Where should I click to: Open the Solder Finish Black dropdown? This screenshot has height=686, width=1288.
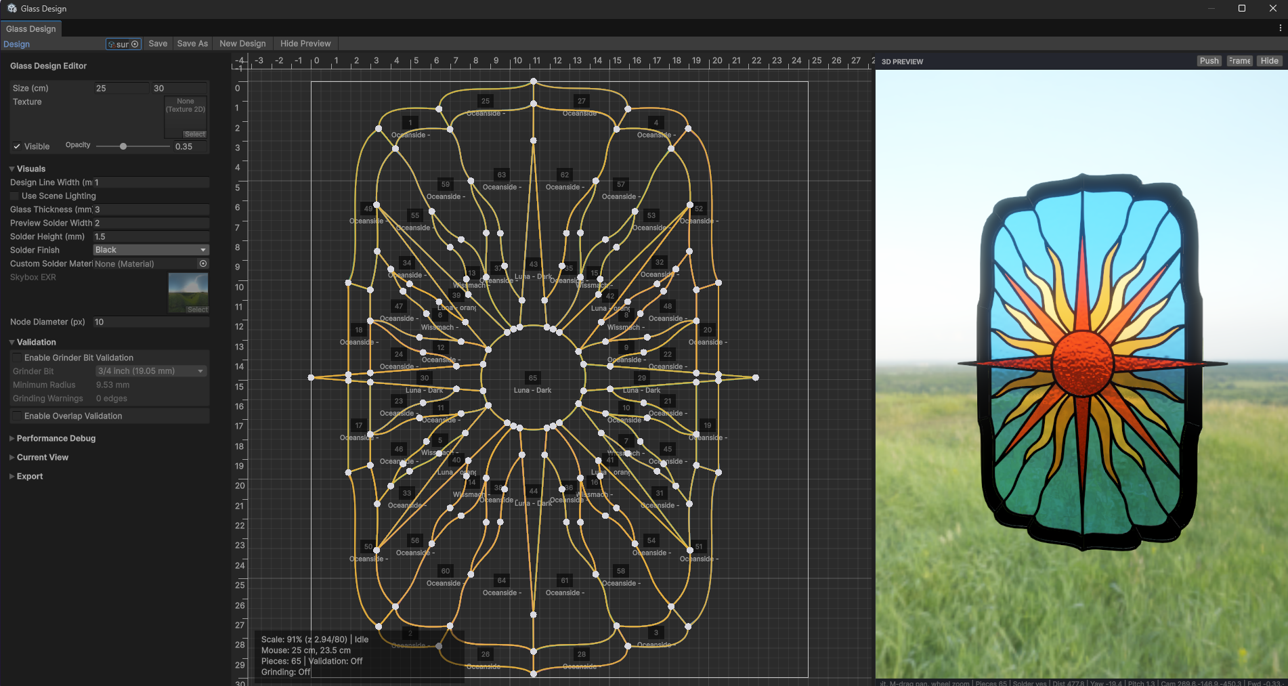tap(151, 250)
